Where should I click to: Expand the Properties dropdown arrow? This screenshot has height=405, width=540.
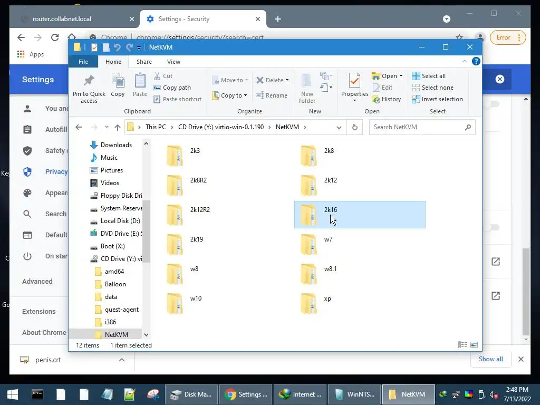click(x=354, y=101)
